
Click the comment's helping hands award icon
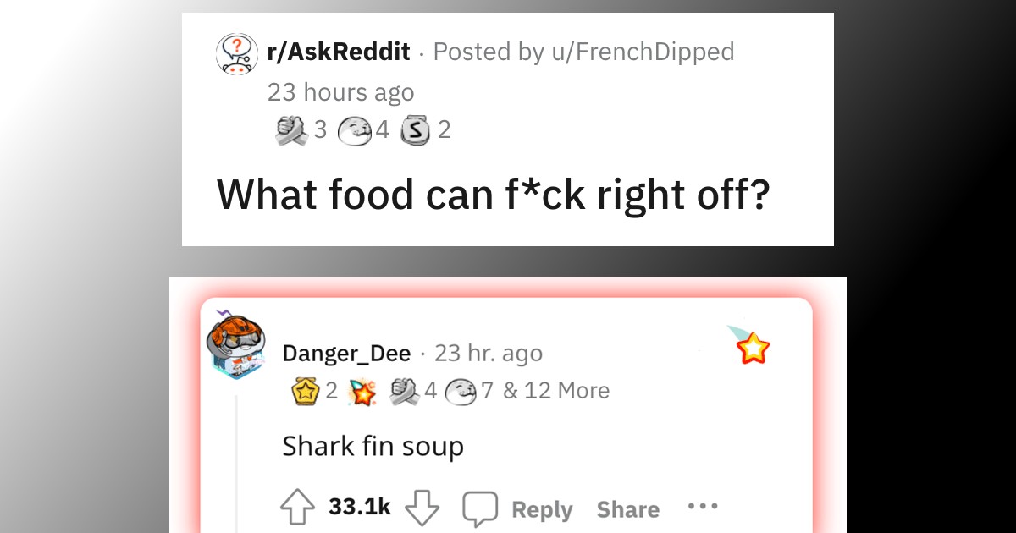(x=405, y=390)
